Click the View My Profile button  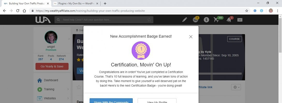157,101
